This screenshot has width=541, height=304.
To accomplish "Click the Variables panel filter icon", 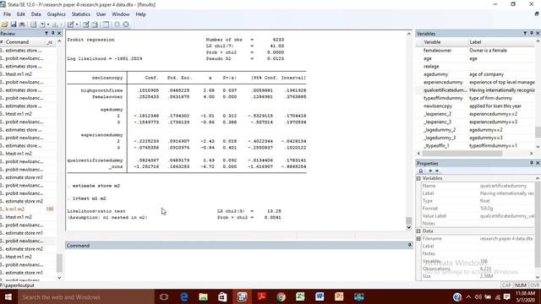I will click(x=525, y=34).
